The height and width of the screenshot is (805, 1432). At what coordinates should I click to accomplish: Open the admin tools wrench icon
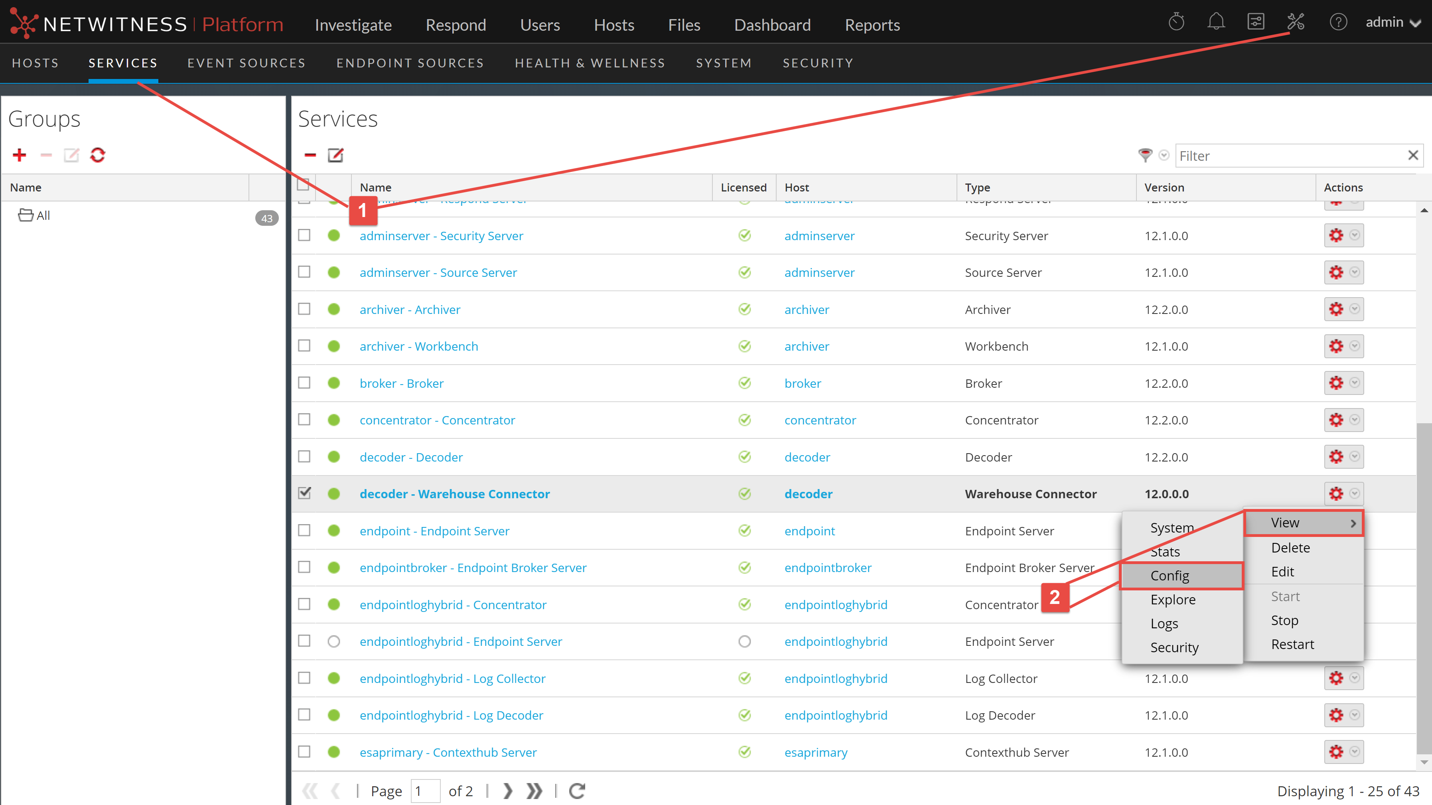pos(1295,22)
